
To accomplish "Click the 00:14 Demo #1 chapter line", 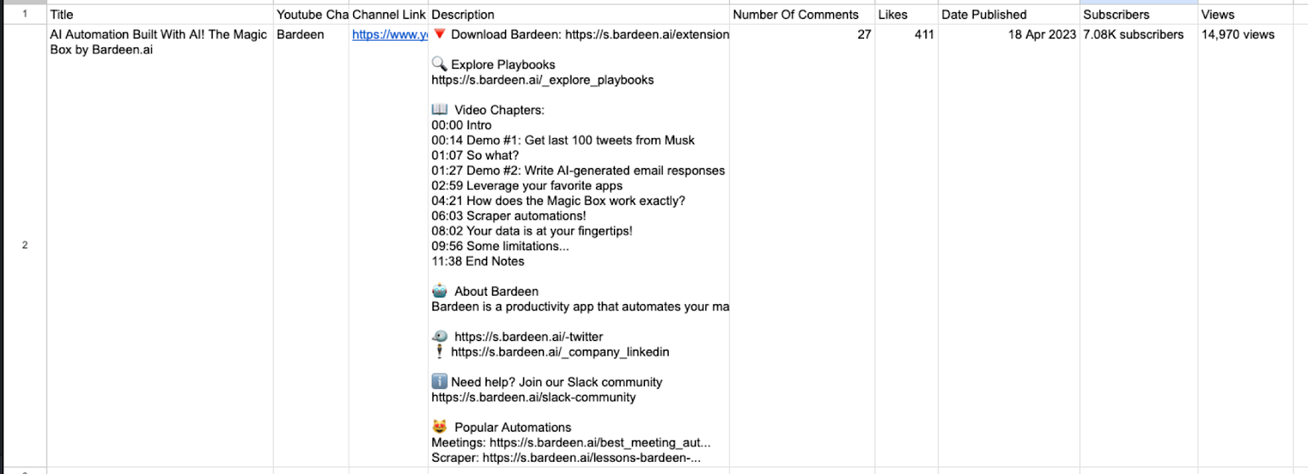I will tap(563, 140).
